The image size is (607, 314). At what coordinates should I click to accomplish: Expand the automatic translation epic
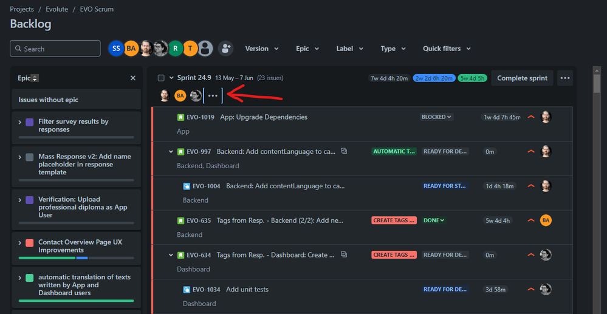coord(19,278)
